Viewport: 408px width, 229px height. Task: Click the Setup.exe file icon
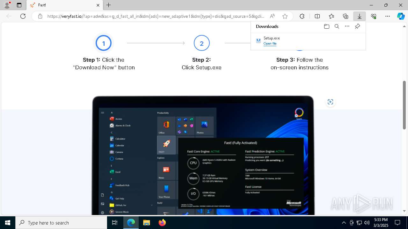pos(259,41)
